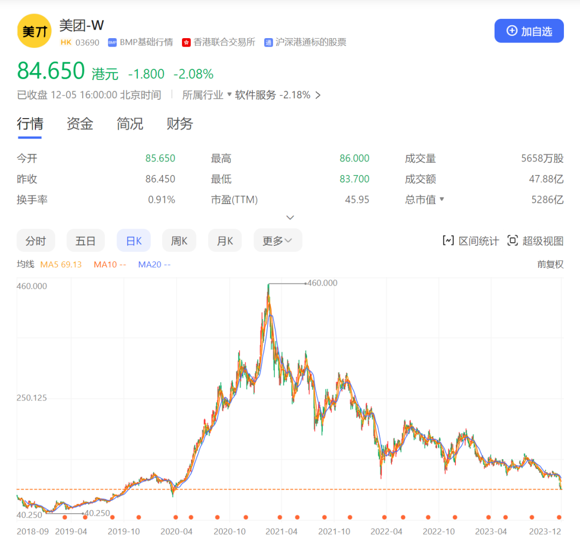Switch chart to 月K view
Image resolution: width=580 pixels, height=539 pixels.
pyautogui.click(x=224, y=241)
